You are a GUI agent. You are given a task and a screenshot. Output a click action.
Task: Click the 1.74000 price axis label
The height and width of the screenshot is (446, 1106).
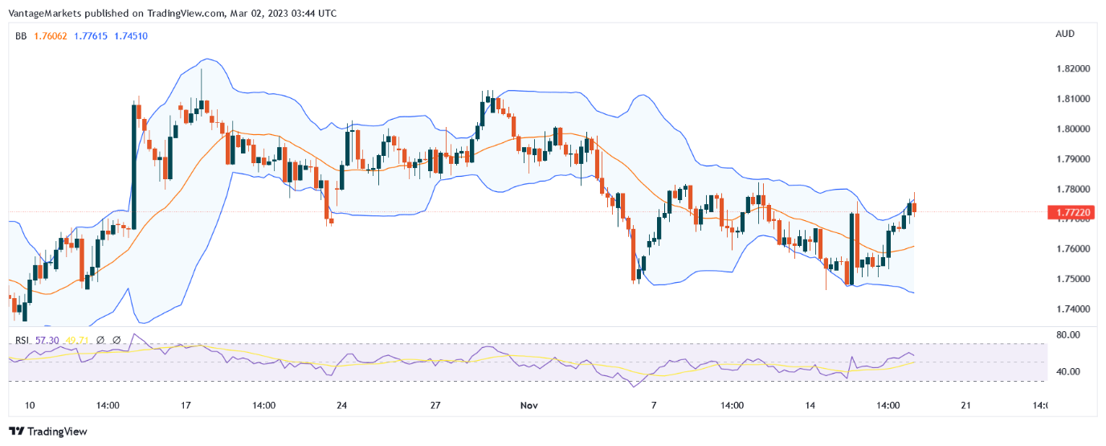tap(1073, 309)
